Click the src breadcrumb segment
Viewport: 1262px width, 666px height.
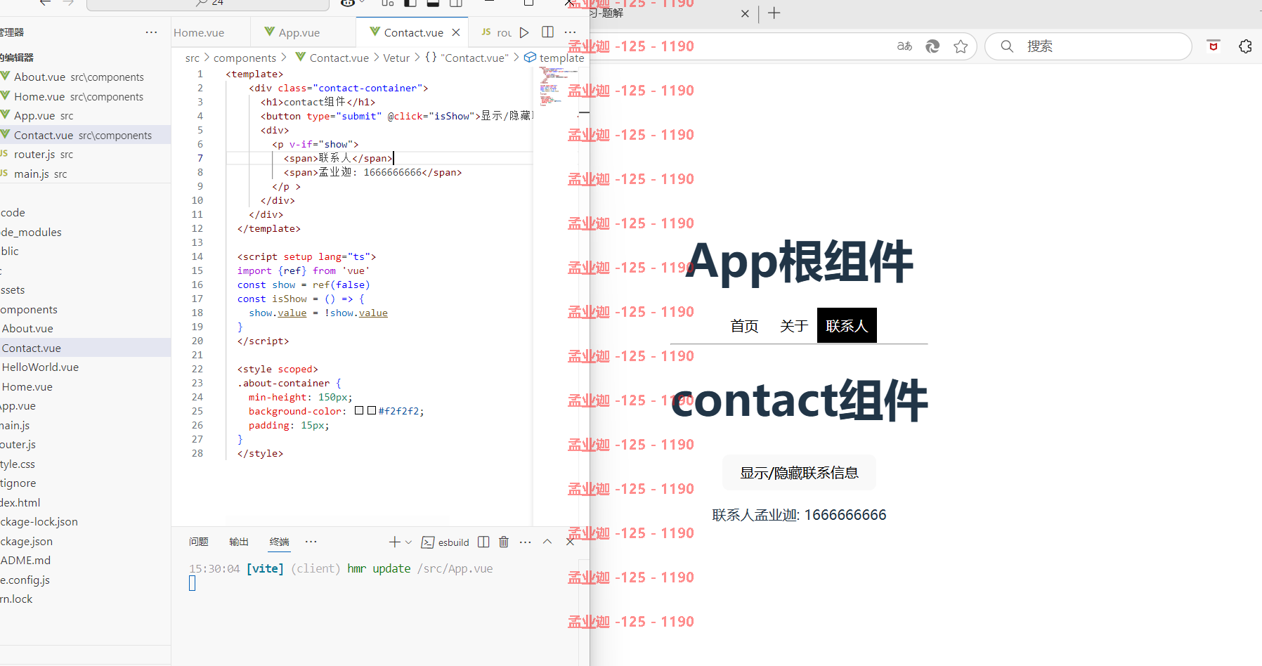(x=193, y=58)
